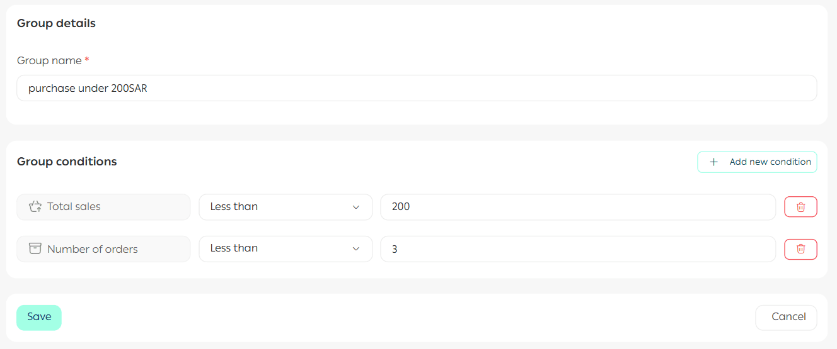Image resolution: width=837 pixels, height=349 pixels.
Task: Click the Number of orders box icon
Action: tap(35, 248)
